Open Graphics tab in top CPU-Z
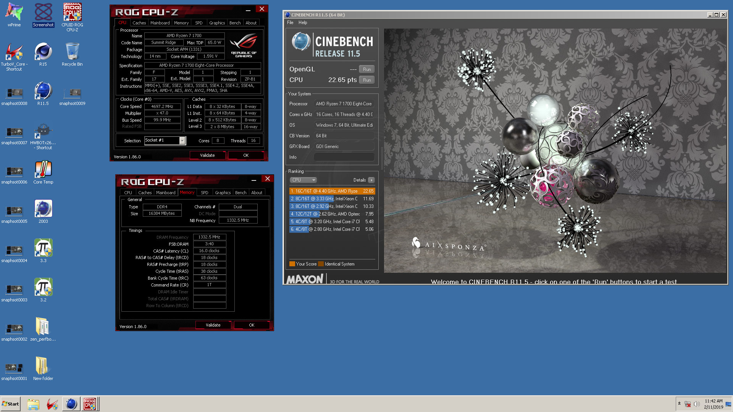The image size is (733, 412). [217, 23]
